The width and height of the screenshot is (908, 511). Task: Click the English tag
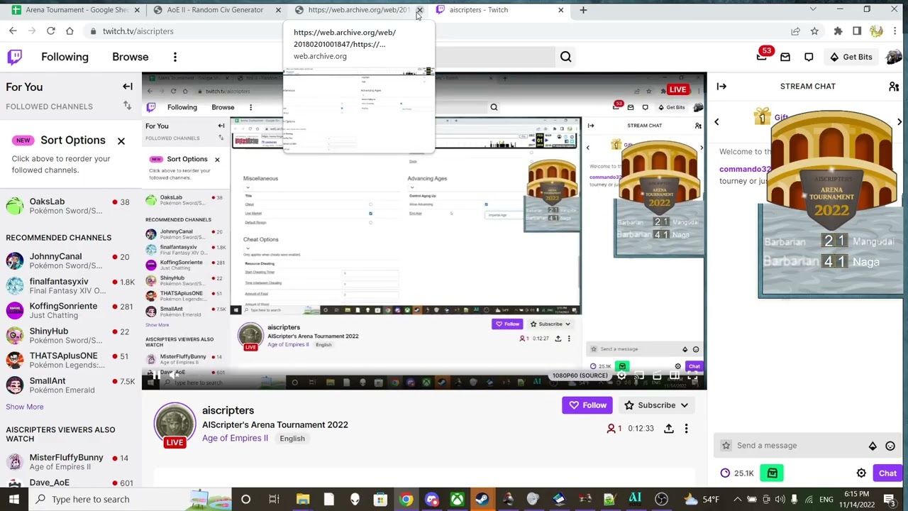pyautogui.click(x=292, y=439)
